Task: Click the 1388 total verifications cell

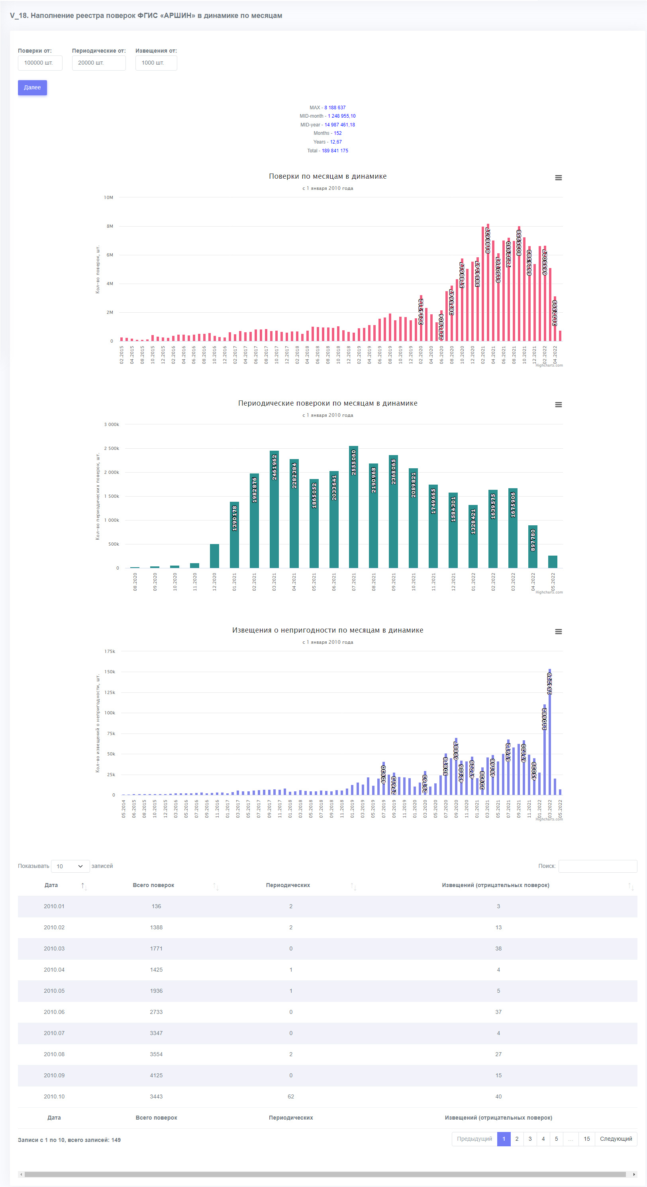Action: point(157,928)
